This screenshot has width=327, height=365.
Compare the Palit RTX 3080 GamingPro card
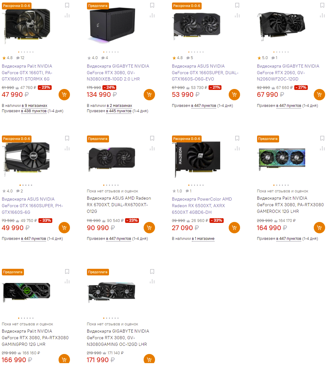tap(67, 281)
